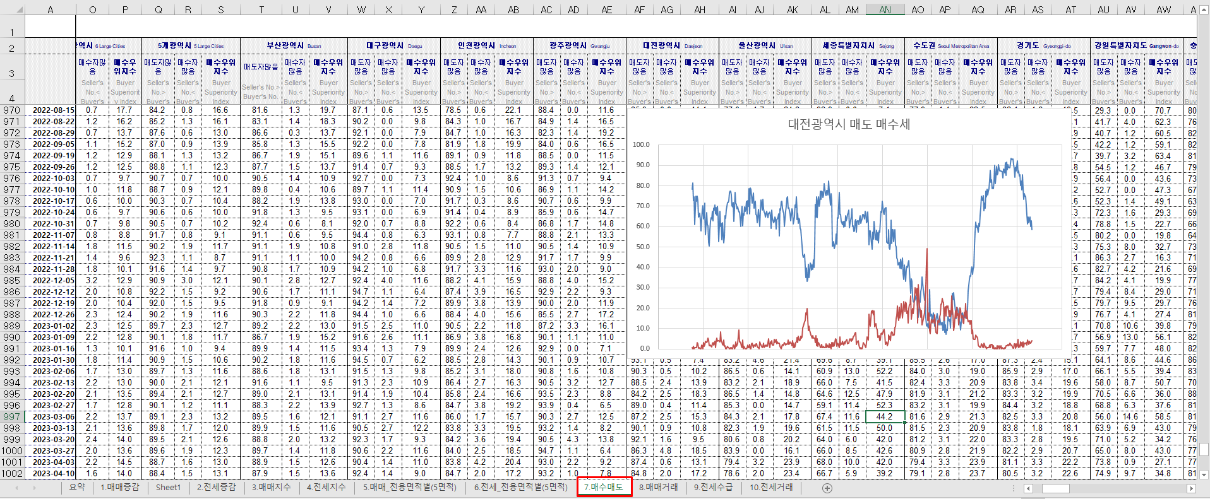Image resolution: width=1210 pixels, height=499 pixels.
Task: Click the horizontal scrollbar left arrow
Action: point(1028,488)
